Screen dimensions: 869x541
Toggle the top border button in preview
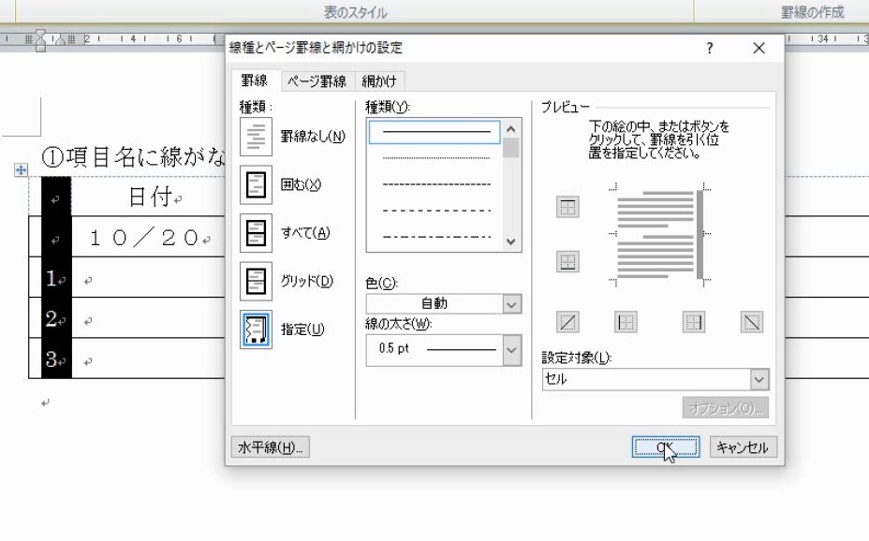click(567, 207)
